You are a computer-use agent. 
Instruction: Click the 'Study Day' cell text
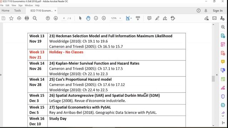(58, 118)
